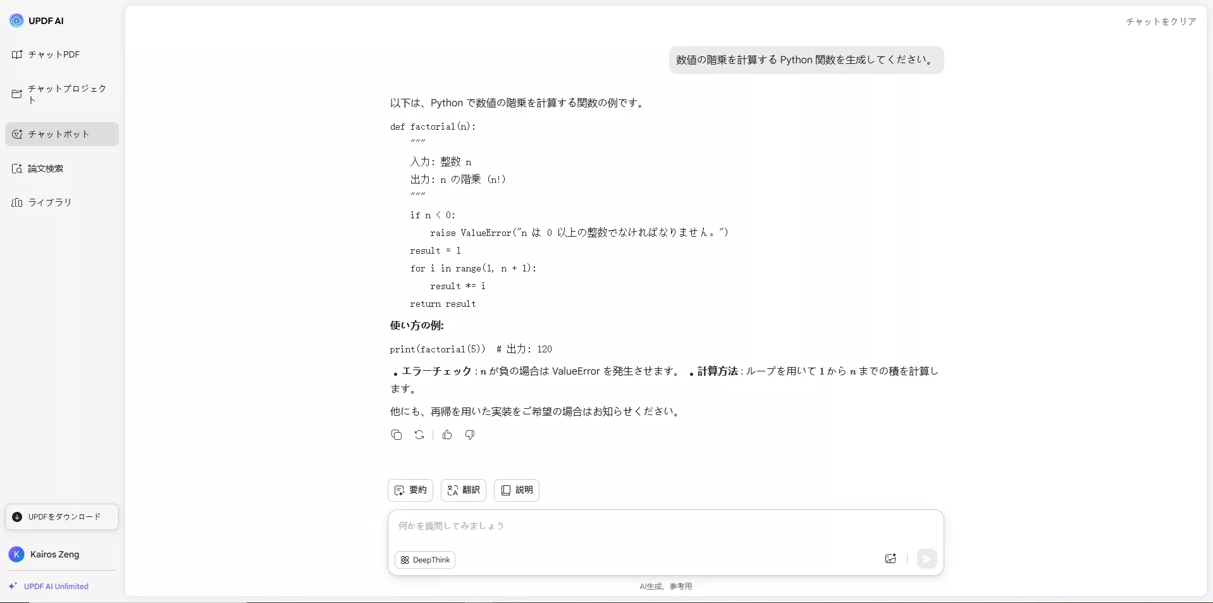Image resolution: width=1213 pixels, height=603 pixels.
Task: Copy the AI response with copy icon
Action: [397, 435]
